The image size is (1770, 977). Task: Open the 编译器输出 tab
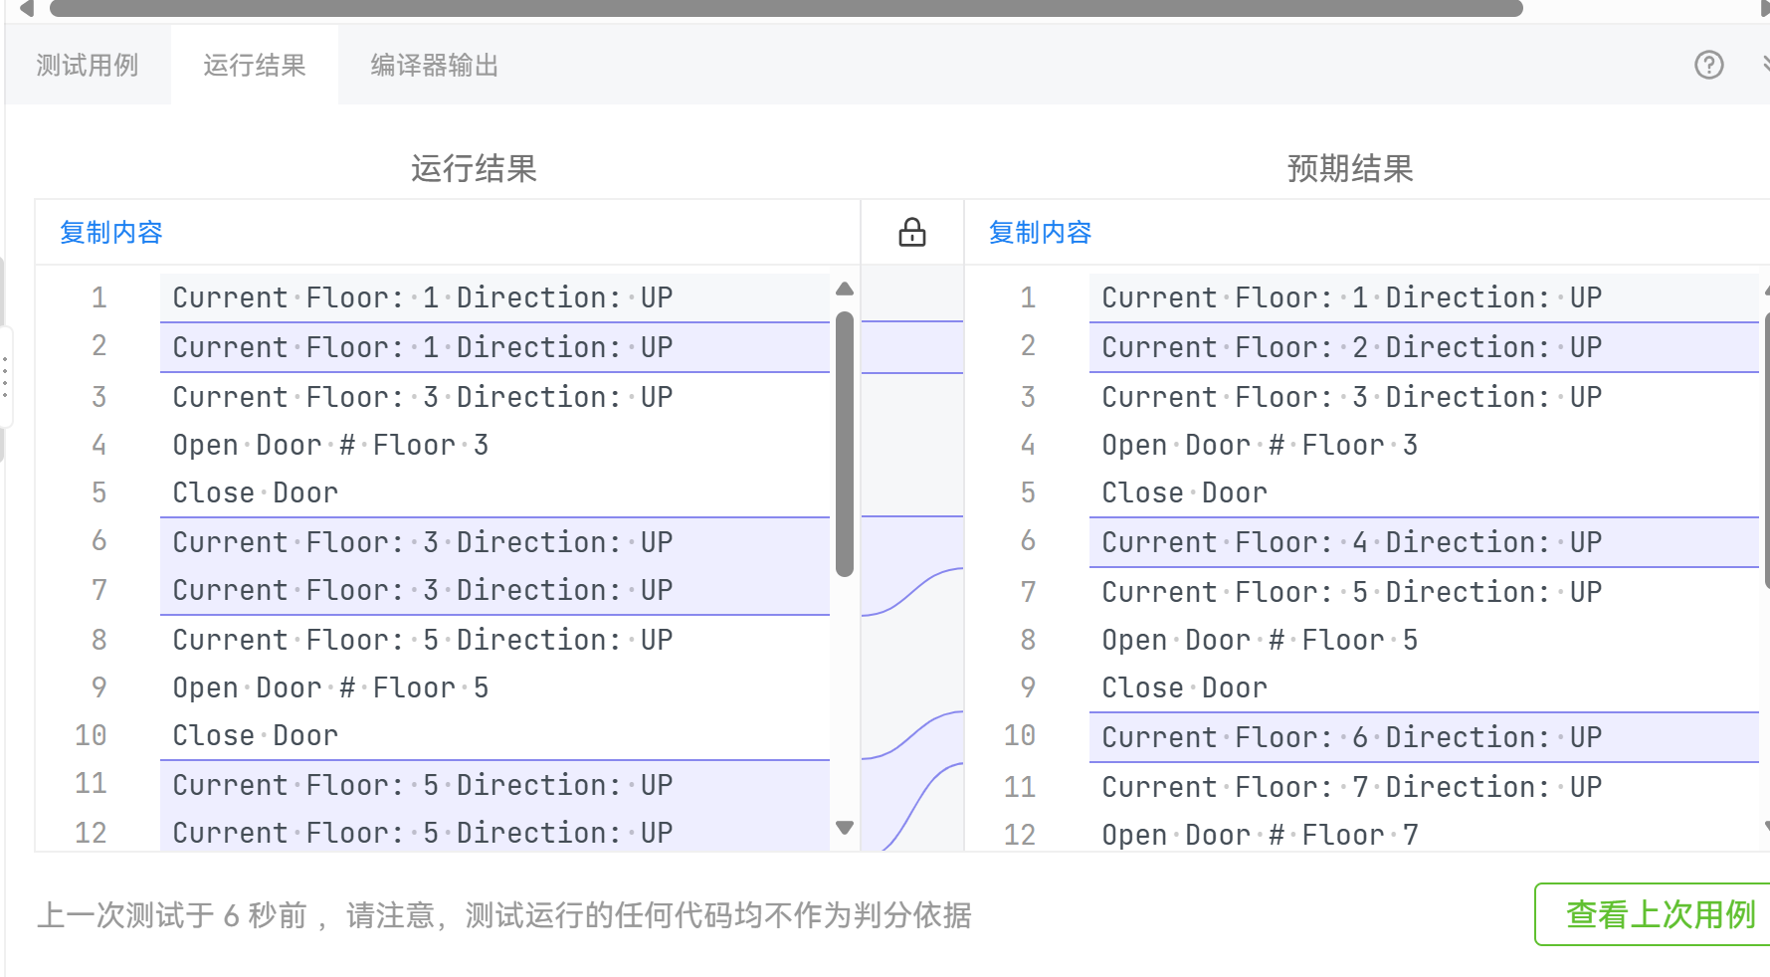pyautogui.click(x=434, y=66)
